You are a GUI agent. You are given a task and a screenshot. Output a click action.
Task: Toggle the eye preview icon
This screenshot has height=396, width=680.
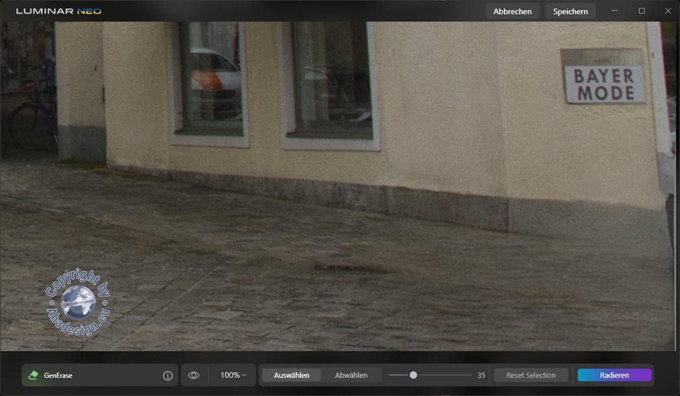(x=194, y=375)
